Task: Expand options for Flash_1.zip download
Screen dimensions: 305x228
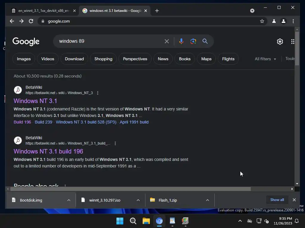Action: click(x=208, y=200)
